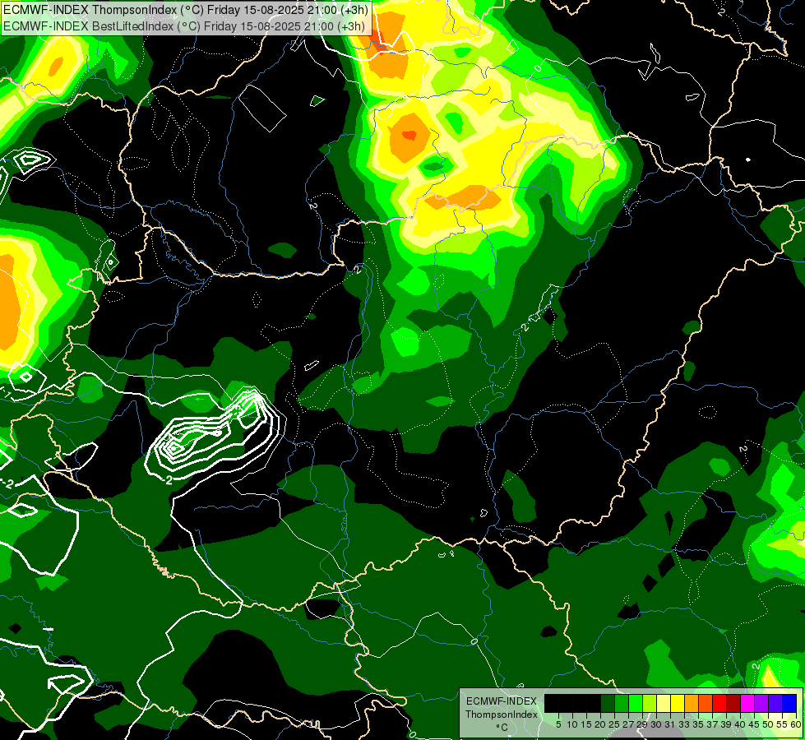Select the yellow-green 29-30 legend swatch

(x=650, y=703)
